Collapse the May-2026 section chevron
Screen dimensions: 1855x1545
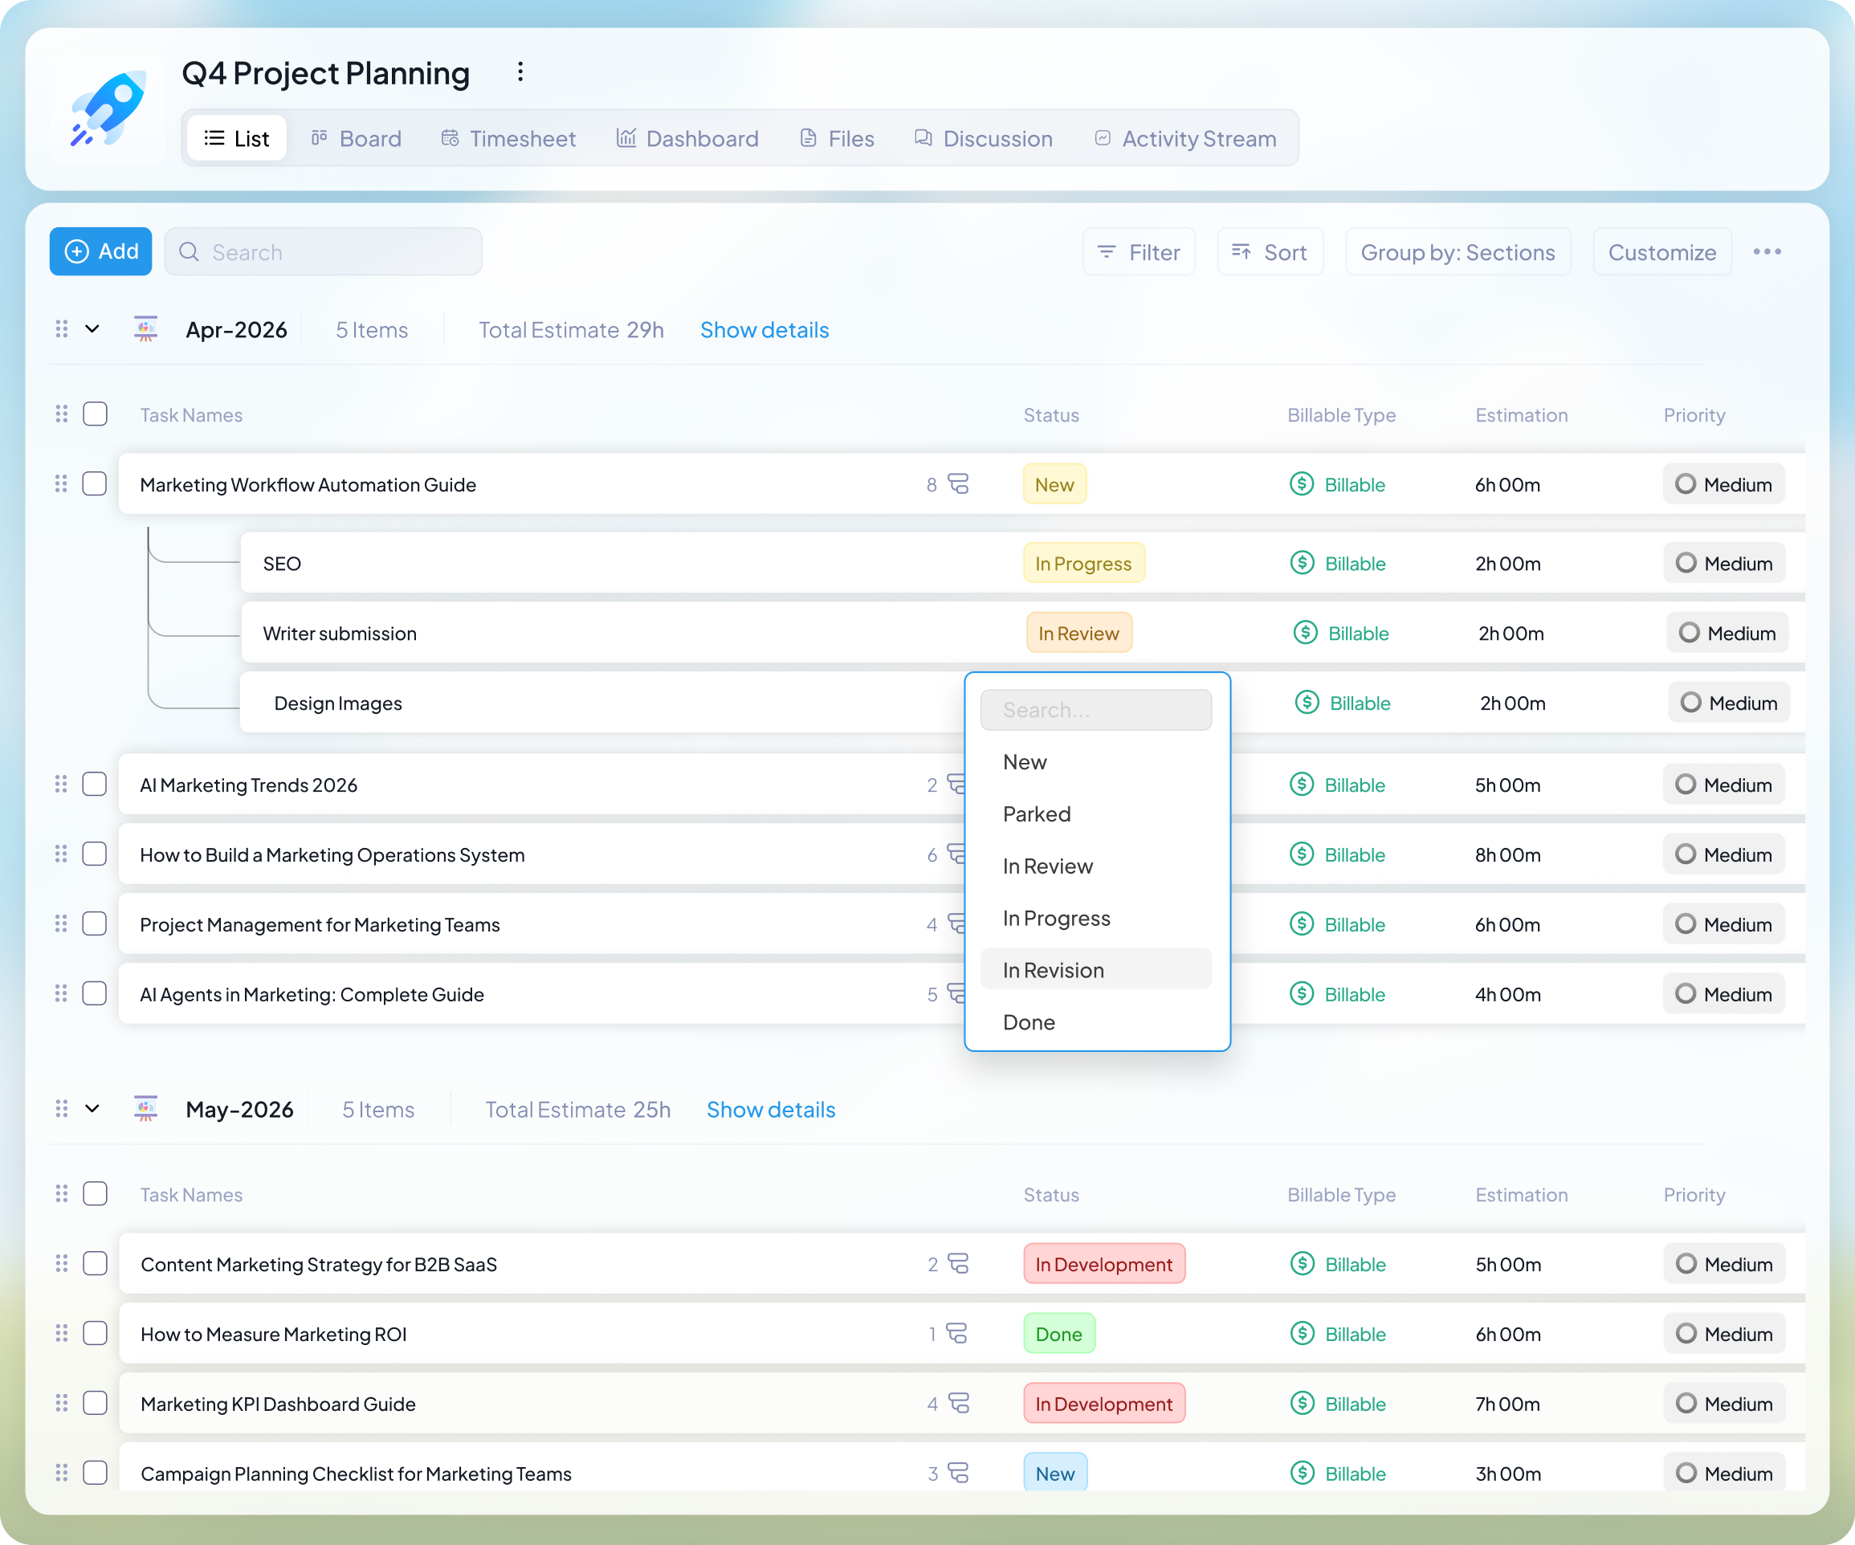pyautogui.click(x=92, y=1109)
